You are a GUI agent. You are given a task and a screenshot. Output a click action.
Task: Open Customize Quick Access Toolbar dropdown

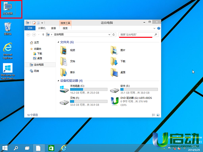[x=42, y=23]
